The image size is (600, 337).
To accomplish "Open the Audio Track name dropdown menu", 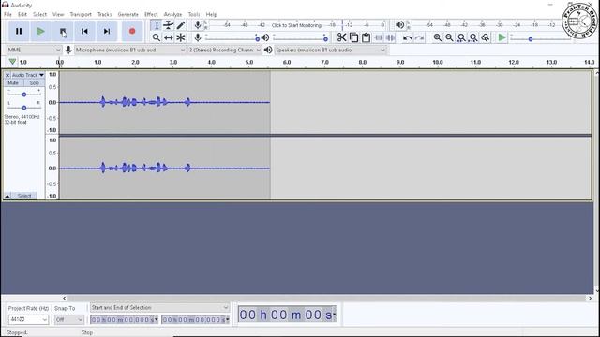I will [28, 75].
